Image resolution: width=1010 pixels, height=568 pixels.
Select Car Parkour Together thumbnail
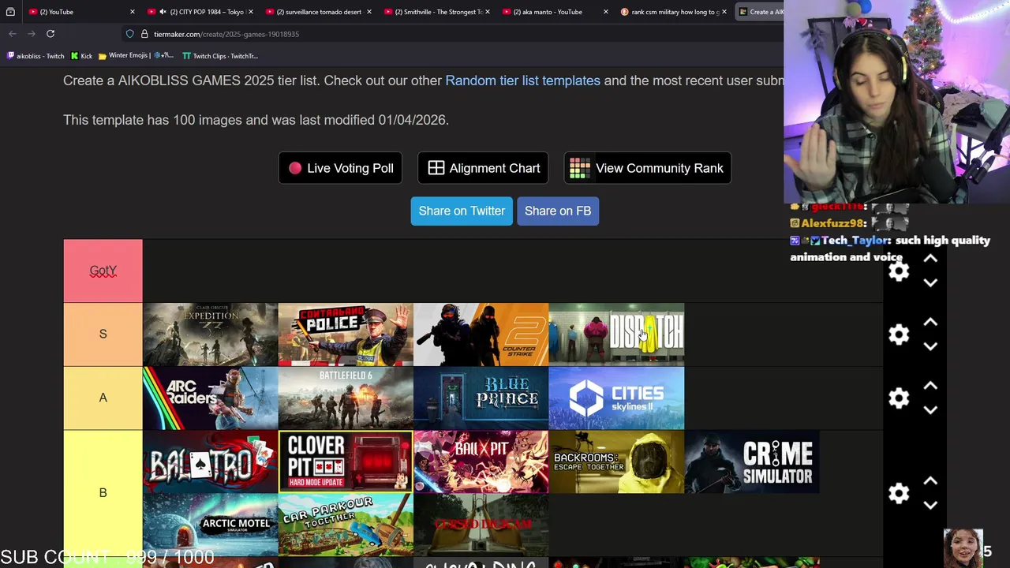click(x=346, y=525)
